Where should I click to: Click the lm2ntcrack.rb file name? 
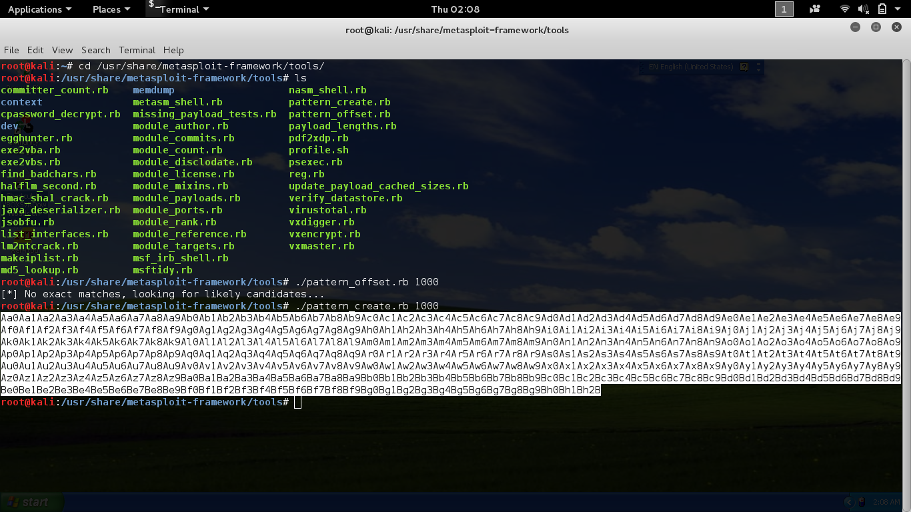39,246
